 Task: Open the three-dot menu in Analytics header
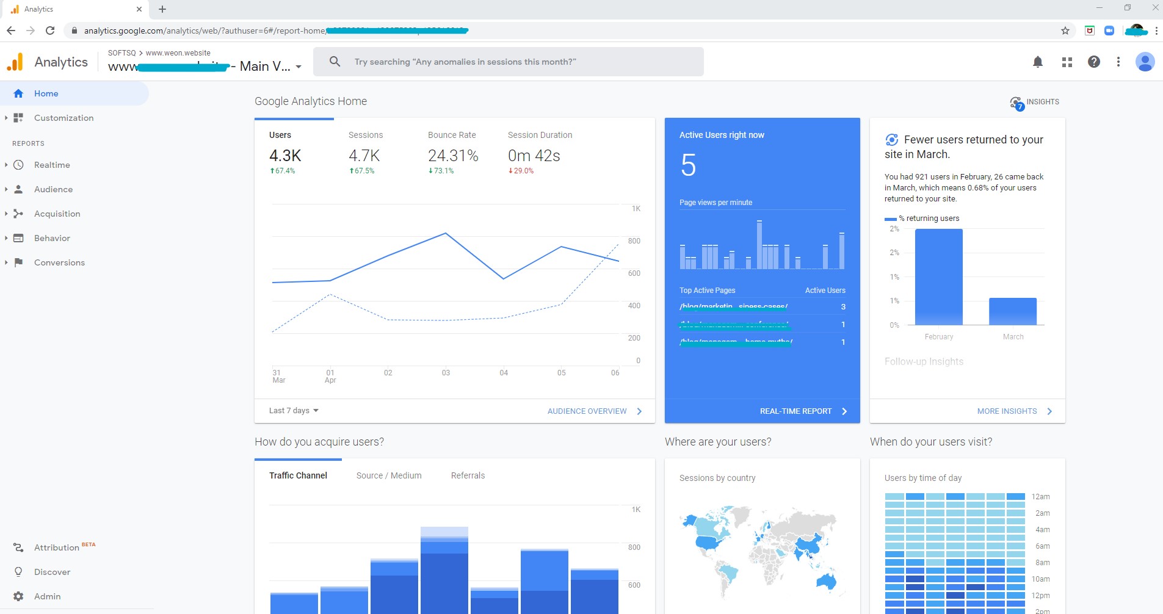[x=1118, y=62]
